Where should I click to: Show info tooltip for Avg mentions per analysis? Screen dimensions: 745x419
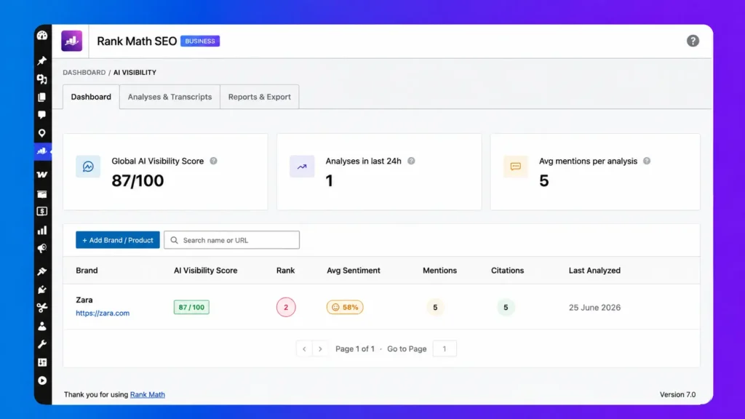[647, 161]
